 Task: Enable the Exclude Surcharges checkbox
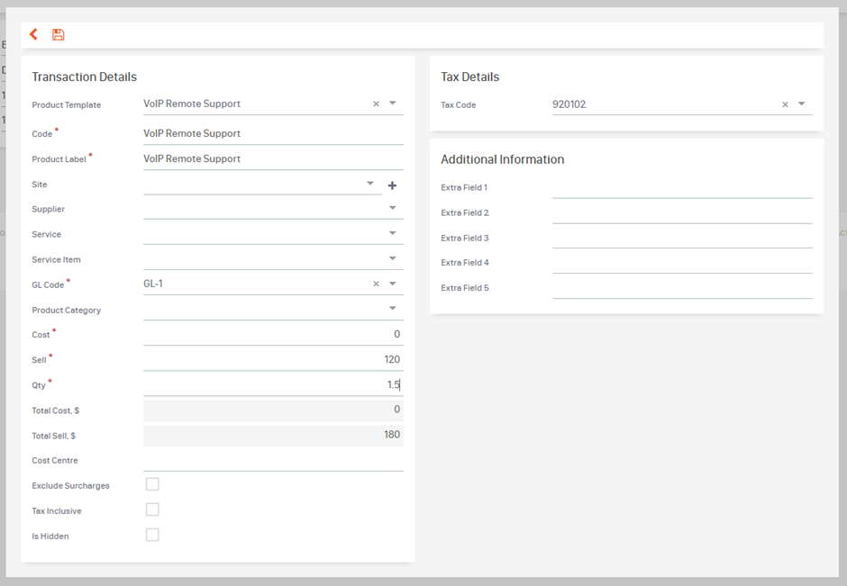point(152,484)
